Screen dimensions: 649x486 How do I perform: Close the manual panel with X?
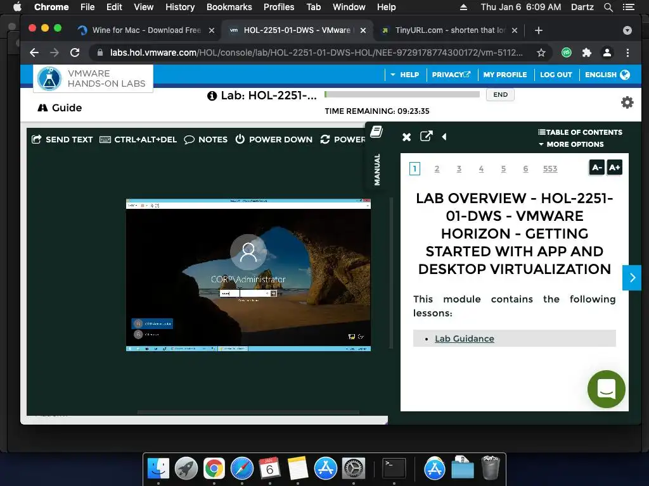pyautogui.click(x=406, y=137)
